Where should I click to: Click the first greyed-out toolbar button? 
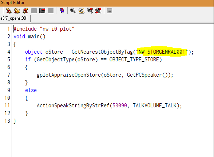34,11
